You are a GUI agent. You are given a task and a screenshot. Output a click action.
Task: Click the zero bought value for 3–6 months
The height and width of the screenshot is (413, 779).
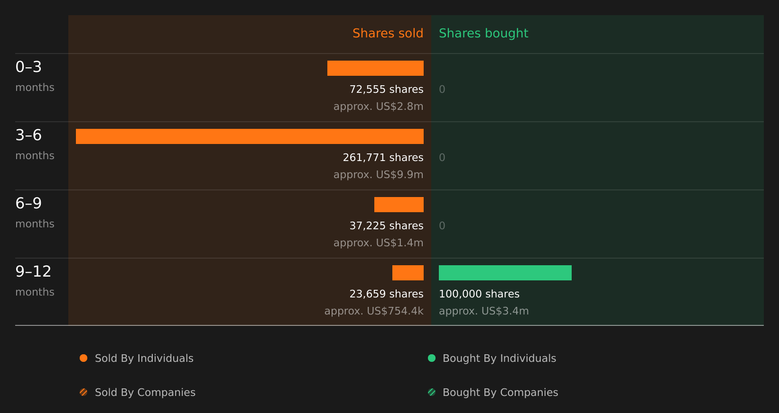point(442,157)
